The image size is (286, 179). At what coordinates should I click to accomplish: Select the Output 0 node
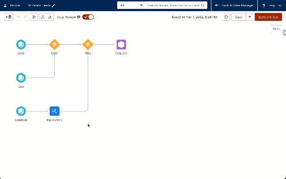pos(121,45)
